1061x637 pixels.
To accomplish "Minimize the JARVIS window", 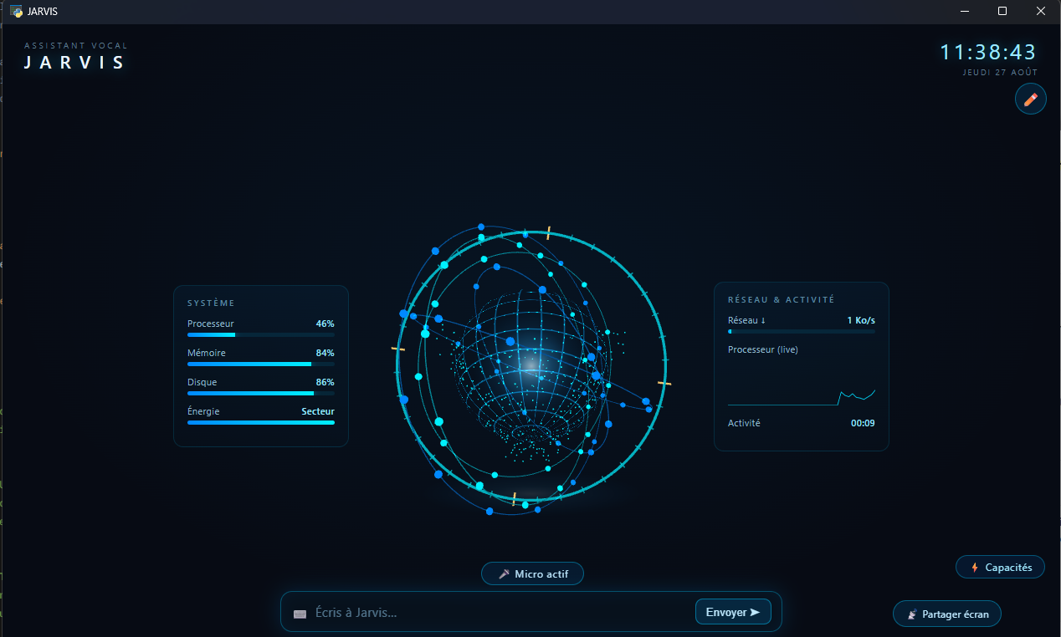I will (965, 12).
